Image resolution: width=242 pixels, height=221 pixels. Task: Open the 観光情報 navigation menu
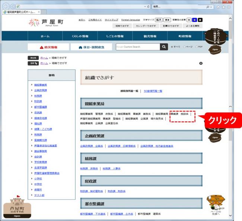(x=150, y=36)
